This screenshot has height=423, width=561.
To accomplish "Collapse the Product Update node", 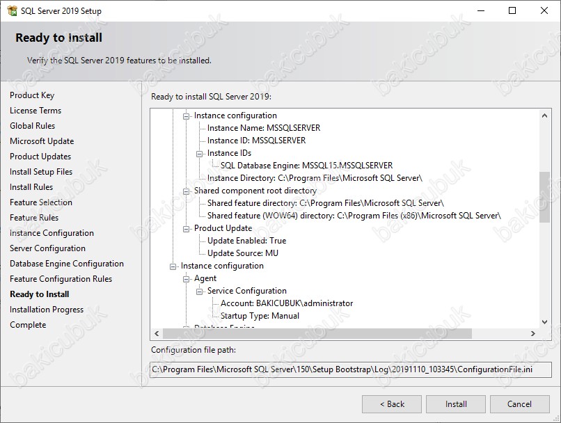I will click(x=186, y=229).
